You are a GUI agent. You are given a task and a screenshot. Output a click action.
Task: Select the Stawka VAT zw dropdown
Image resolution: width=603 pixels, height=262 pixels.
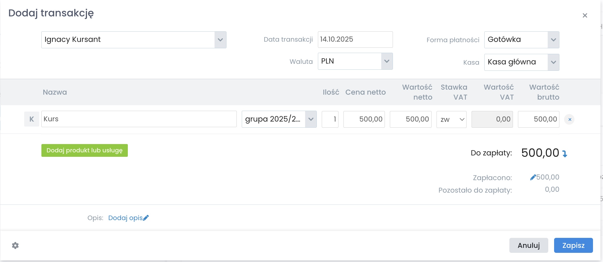pyautogui.click(x=451, y=119)
